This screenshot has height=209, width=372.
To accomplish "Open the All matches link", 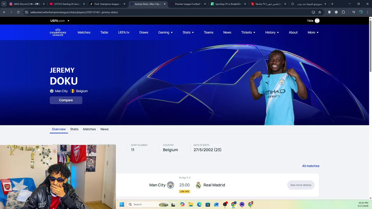I will click(311, 166).
